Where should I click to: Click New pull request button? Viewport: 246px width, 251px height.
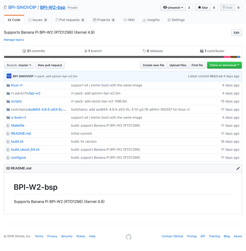pyautogui.click(x=50, y=65)
